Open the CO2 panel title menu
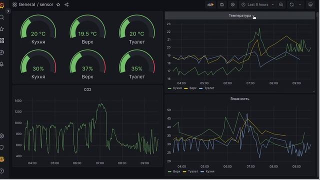This screenshot has height=180, width=320. point(87,89)
